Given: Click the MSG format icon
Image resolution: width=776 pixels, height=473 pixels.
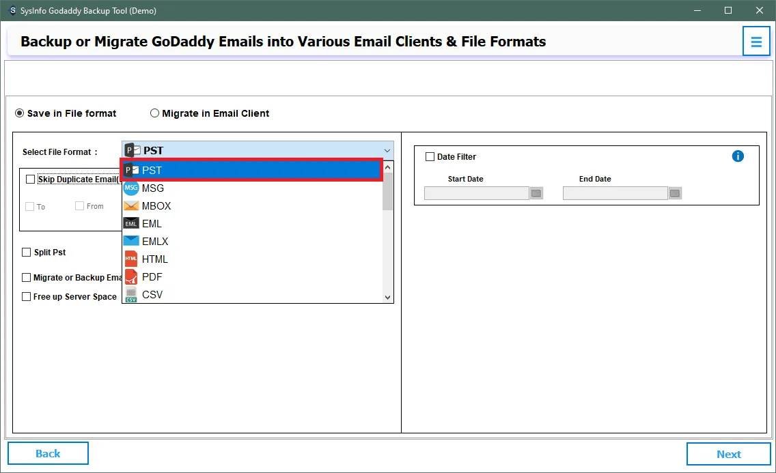Looking at the screenshot, I should point(131,188).
